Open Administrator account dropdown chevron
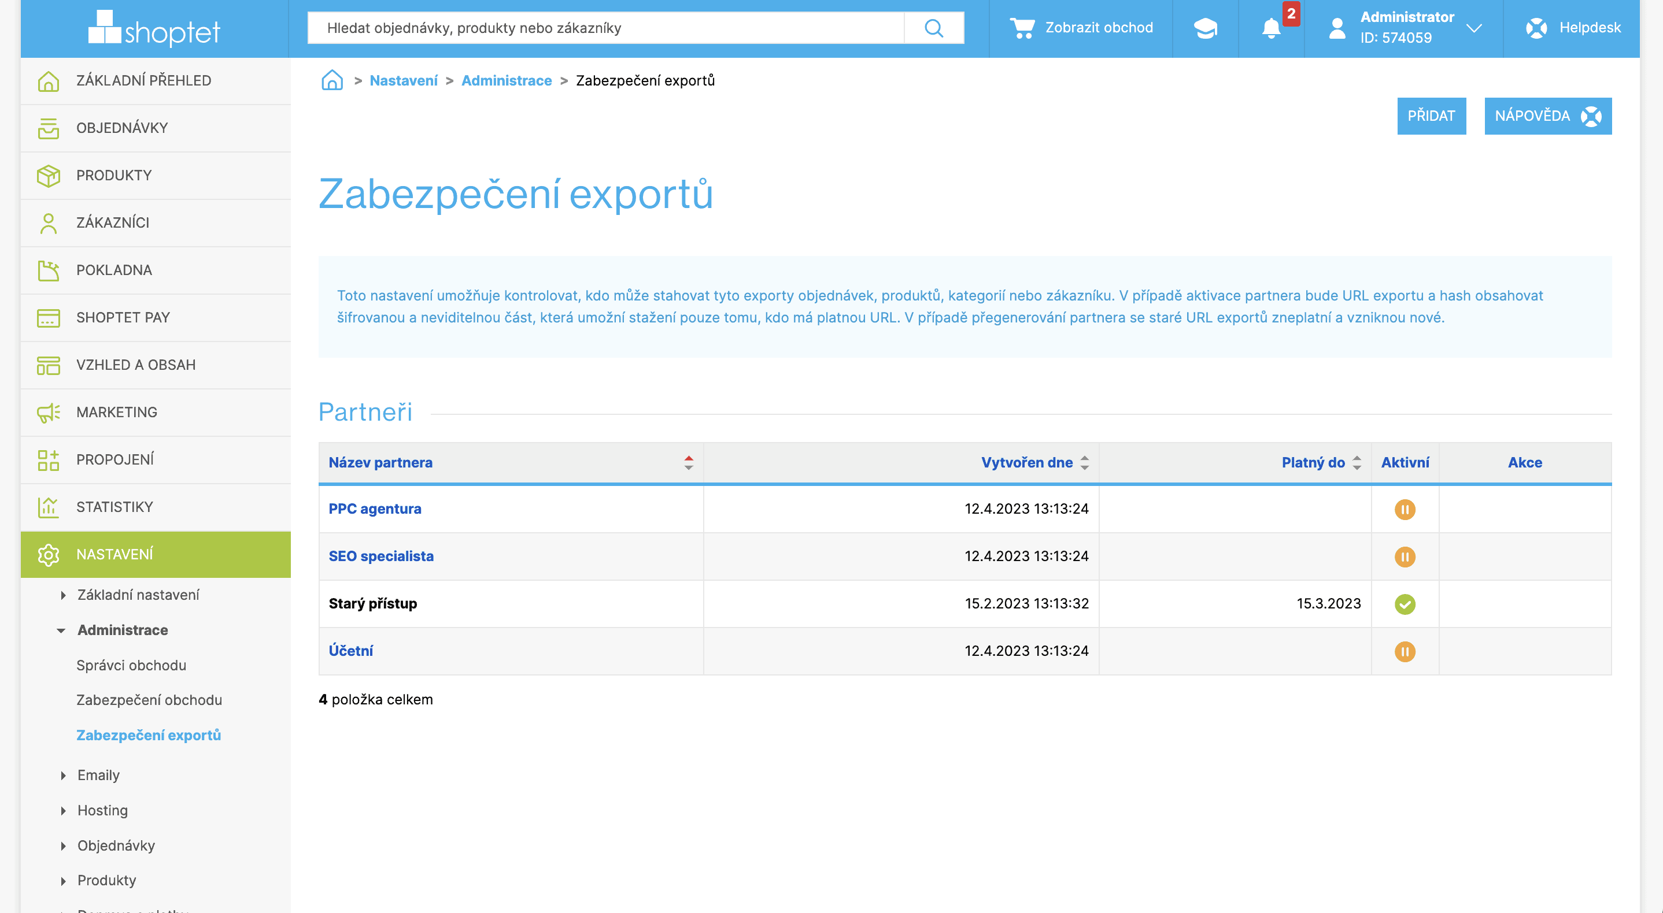 [1474, 28]
